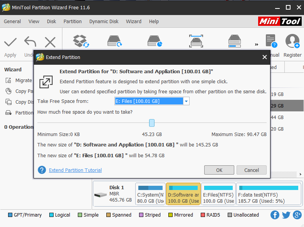Screen dimensions: 304x227
Task: Open the Partition menu
Action: tap(72, 21)
